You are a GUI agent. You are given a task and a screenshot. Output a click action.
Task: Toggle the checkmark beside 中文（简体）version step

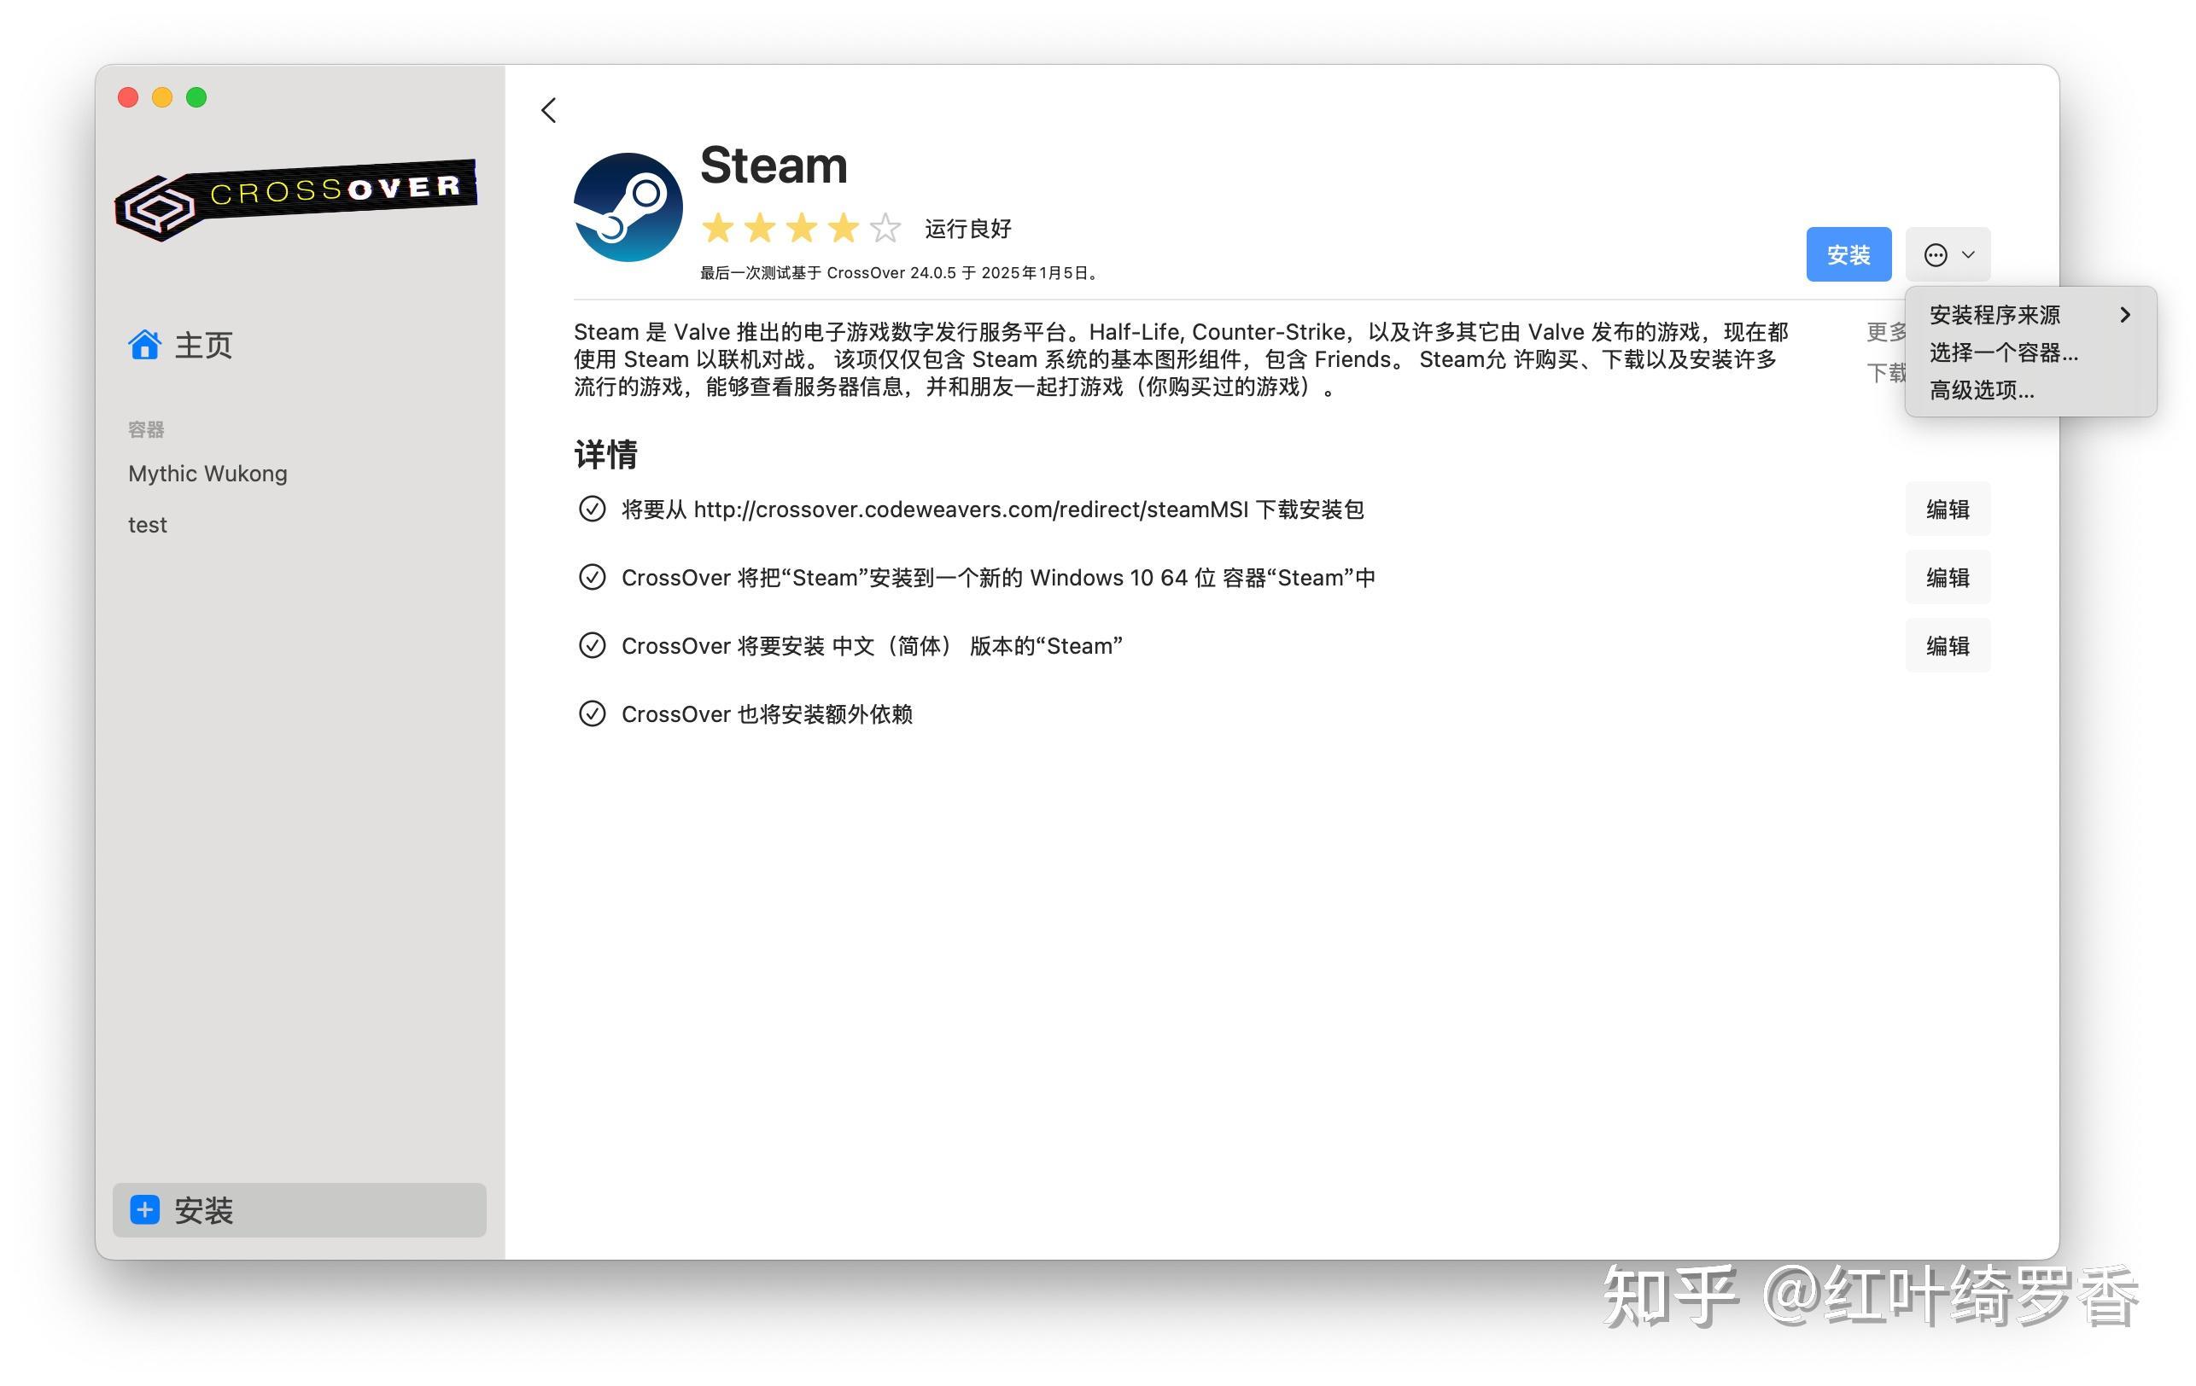(593, 644)
